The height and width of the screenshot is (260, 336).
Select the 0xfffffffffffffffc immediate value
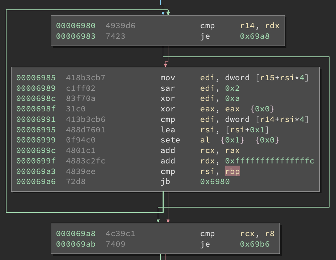(x=270, y=161)
